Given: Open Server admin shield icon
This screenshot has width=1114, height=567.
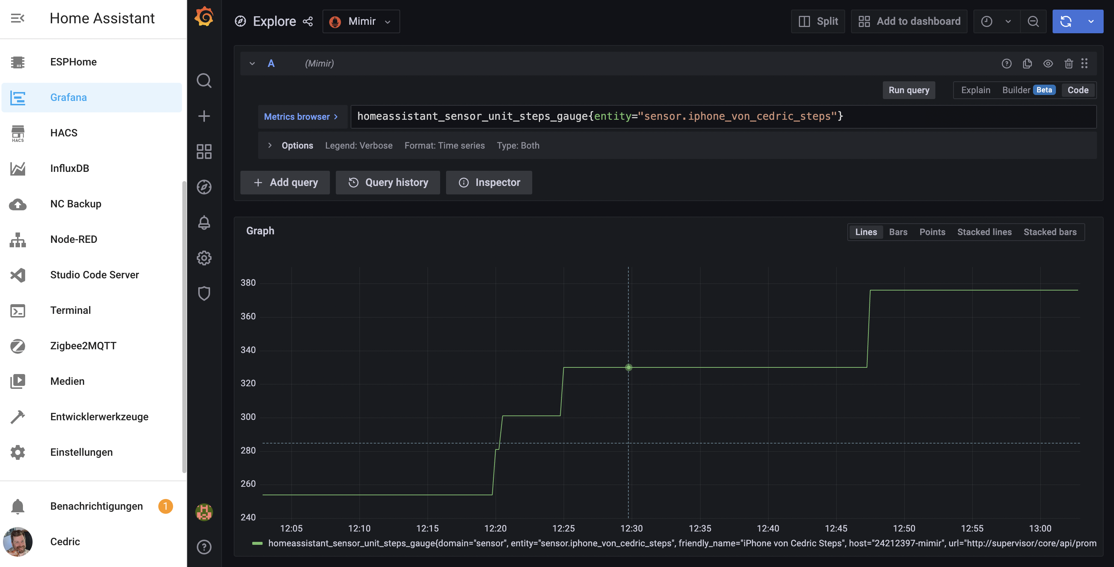Looking at the screenshot, I should point(204,293).
